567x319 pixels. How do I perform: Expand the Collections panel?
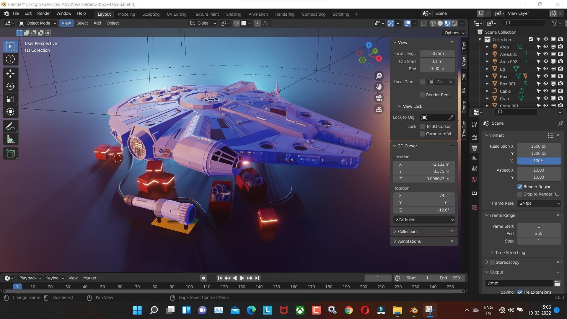coord(408,232)
